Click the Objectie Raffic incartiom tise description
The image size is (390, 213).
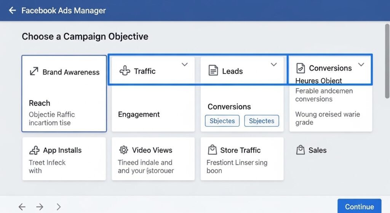pos(52,119)
